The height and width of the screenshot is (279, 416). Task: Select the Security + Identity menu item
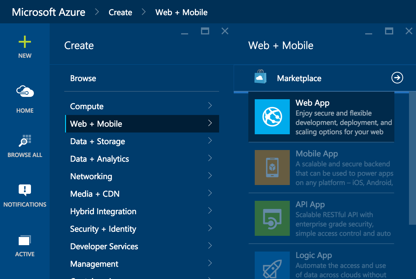[x=142, y=229]
